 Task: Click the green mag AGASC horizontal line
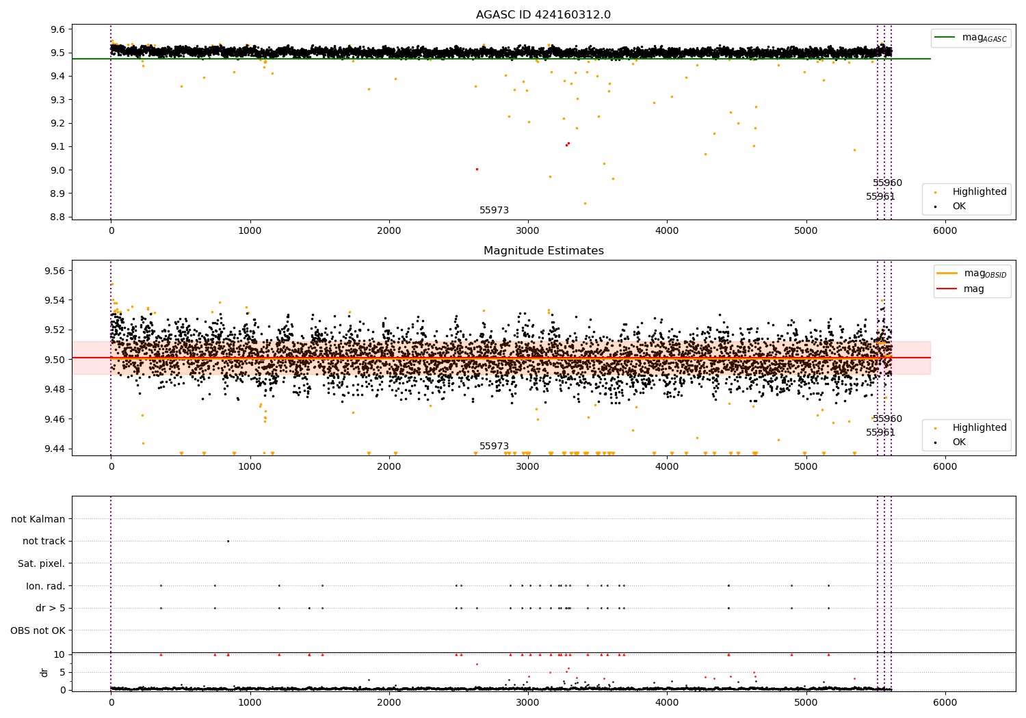(501, 59)
